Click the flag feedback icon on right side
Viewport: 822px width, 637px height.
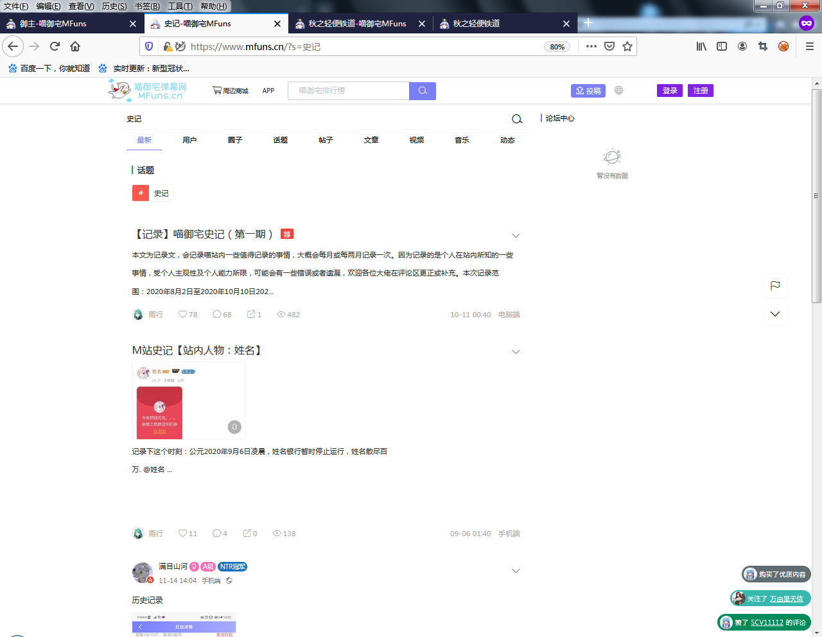click(775, 286)
